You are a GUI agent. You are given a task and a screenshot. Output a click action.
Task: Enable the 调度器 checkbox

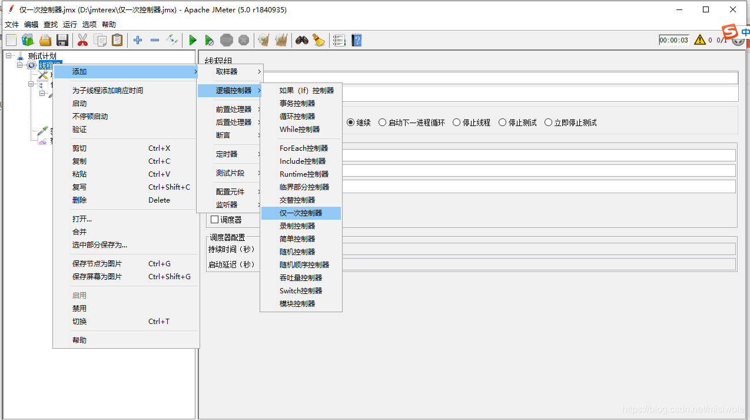(215, 220)
